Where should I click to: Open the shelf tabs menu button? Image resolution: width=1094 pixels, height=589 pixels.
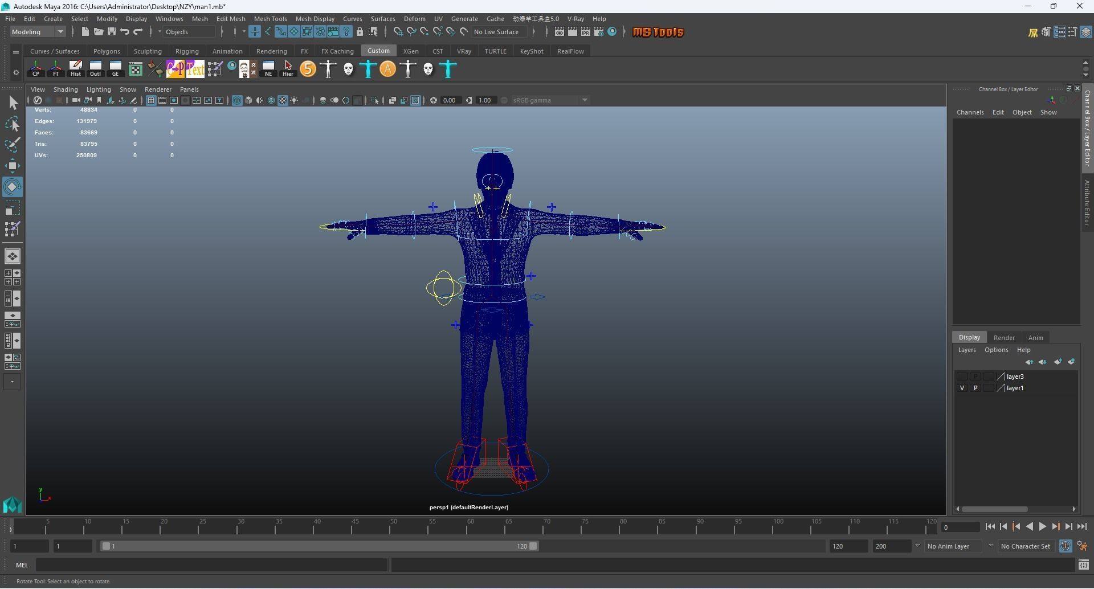16,52
